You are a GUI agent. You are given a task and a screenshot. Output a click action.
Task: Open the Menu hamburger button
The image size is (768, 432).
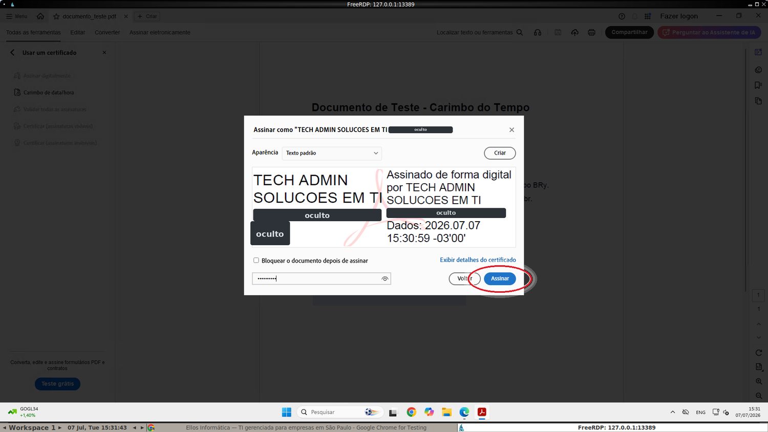click(17, 16)
